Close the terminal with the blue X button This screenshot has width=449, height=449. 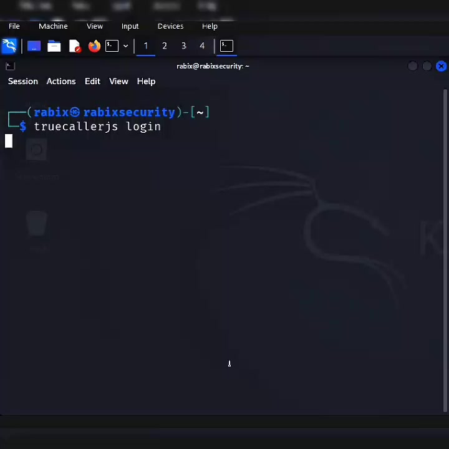click(442, 66)
